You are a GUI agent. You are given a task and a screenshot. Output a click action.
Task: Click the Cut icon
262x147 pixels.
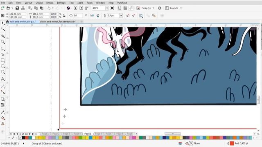pyautogui.click(x=30, y=8)
